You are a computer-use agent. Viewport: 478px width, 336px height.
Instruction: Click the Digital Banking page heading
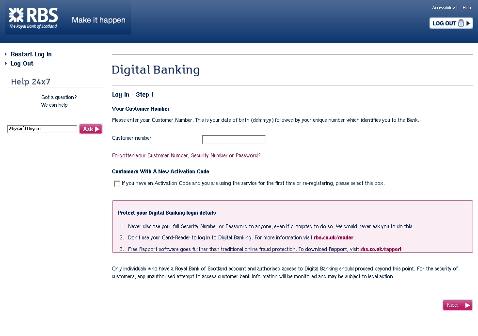click(156, 70)
